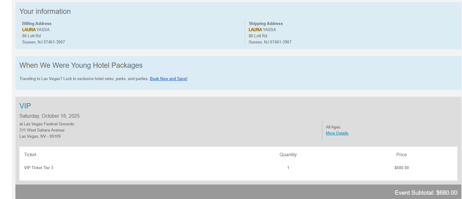Click the "Shipping Address" label
Screen dimensions: 462x199
266,23
